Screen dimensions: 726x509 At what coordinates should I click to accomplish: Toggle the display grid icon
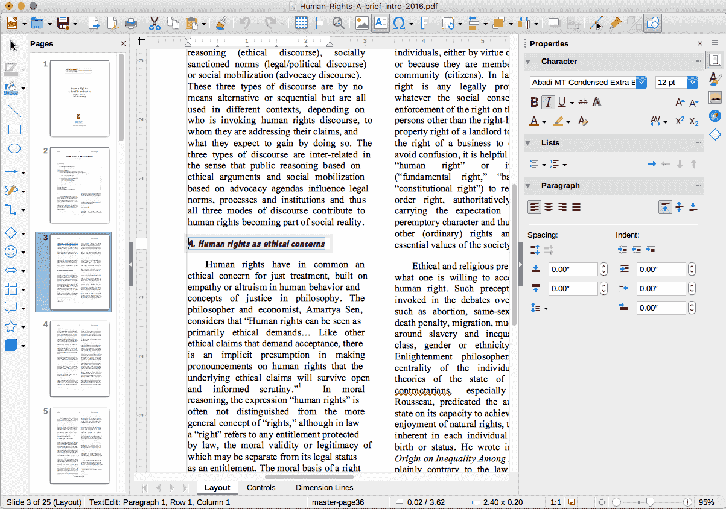point(301,23)
